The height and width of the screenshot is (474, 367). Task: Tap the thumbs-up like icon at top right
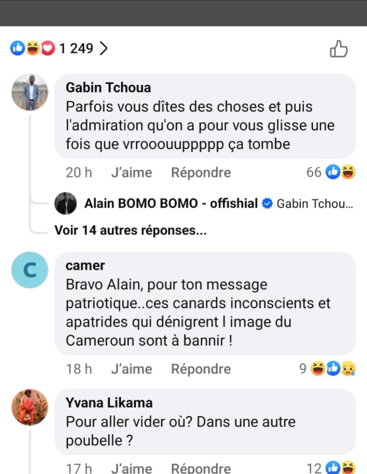coord(338,49)
